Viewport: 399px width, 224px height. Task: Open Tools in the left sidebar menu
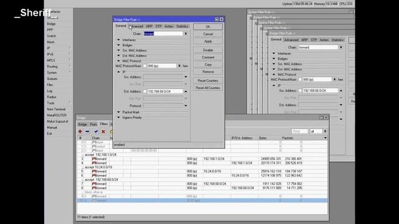[50, 103]
